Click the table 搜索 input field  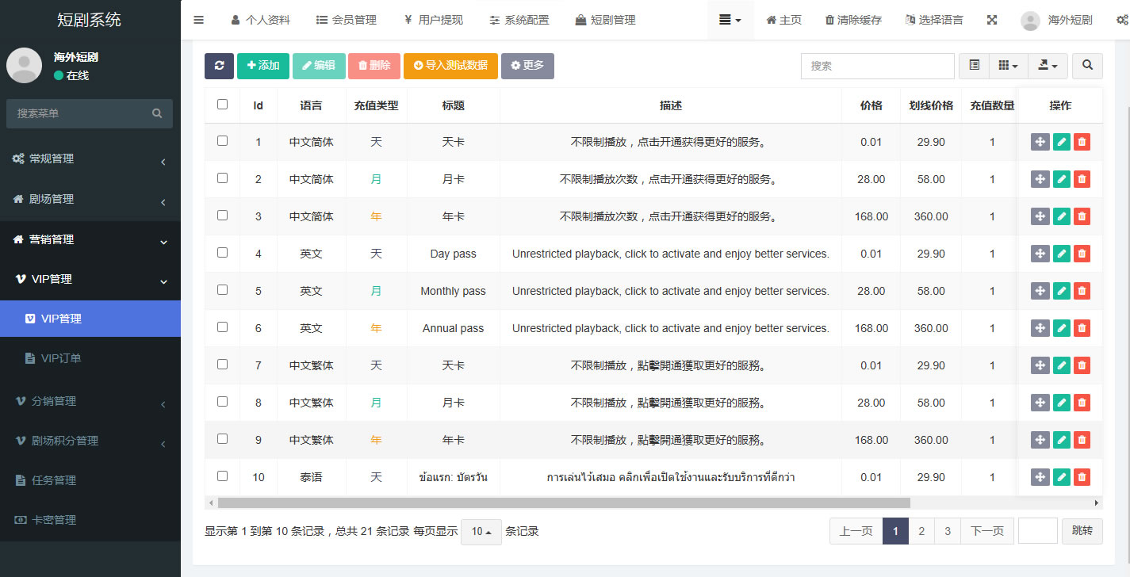coord(877,66)
